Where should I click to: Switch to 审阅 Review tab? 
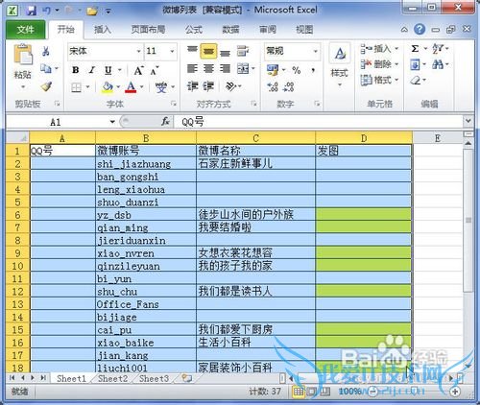click(x=268, y=30)
